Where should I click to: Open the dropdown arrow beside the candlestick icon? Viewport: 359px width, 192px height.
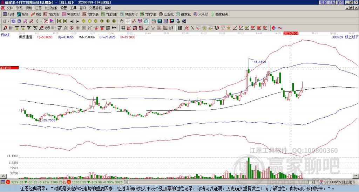click(x=41, y=21)
